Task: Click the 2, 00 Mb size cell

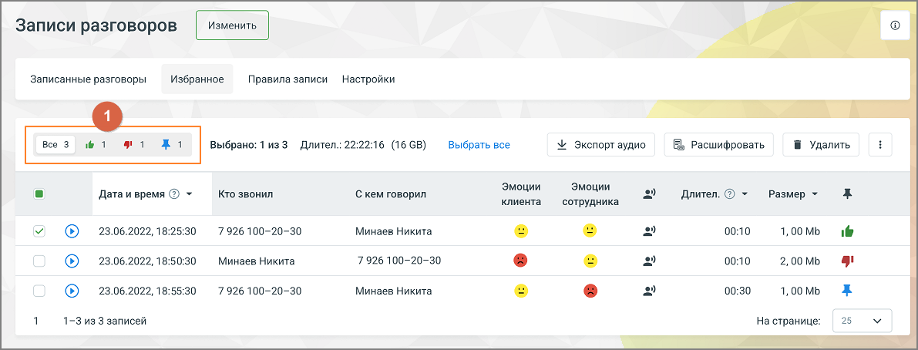Action: coord(800,261)
